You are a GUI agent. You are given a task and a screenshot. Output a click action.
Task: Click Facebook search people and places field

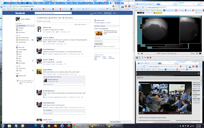52,13
